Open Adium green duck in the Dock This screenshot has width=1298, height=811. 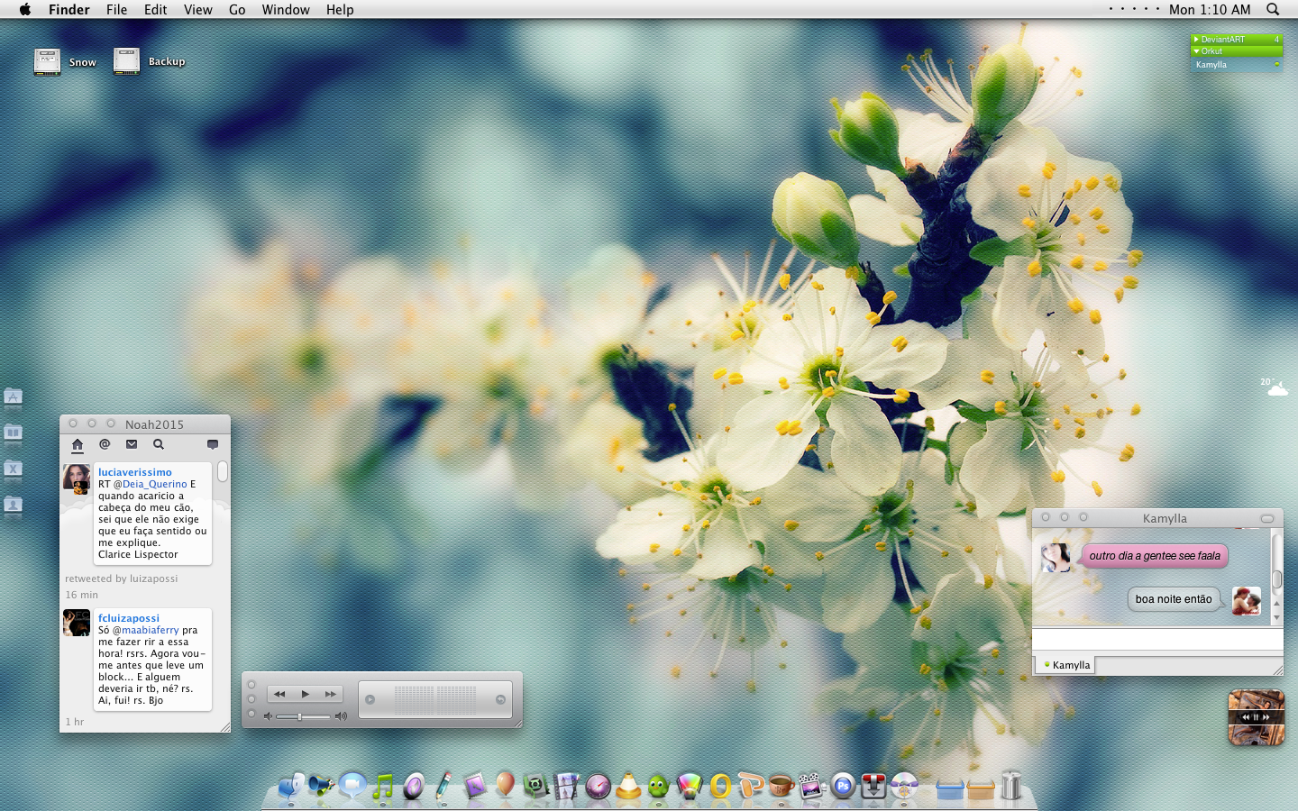(x=658, y=787)
